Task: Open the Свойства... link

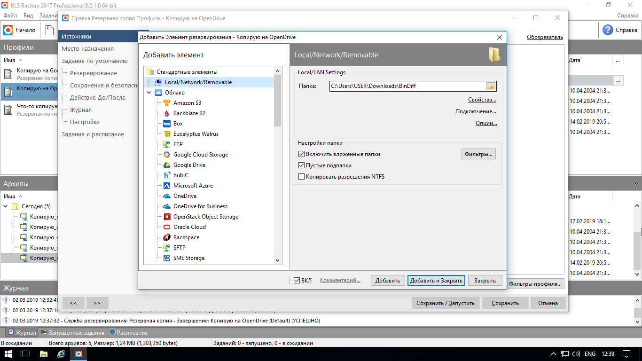Action: click(482, 100)
